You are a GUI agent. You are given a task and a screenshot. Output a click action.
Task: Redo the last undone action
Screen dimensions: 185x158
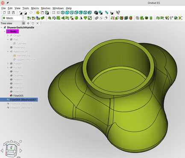[25, 13]
